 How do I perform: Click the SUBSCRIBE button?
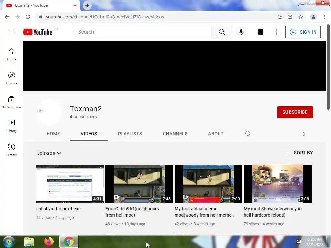[295, 112]
